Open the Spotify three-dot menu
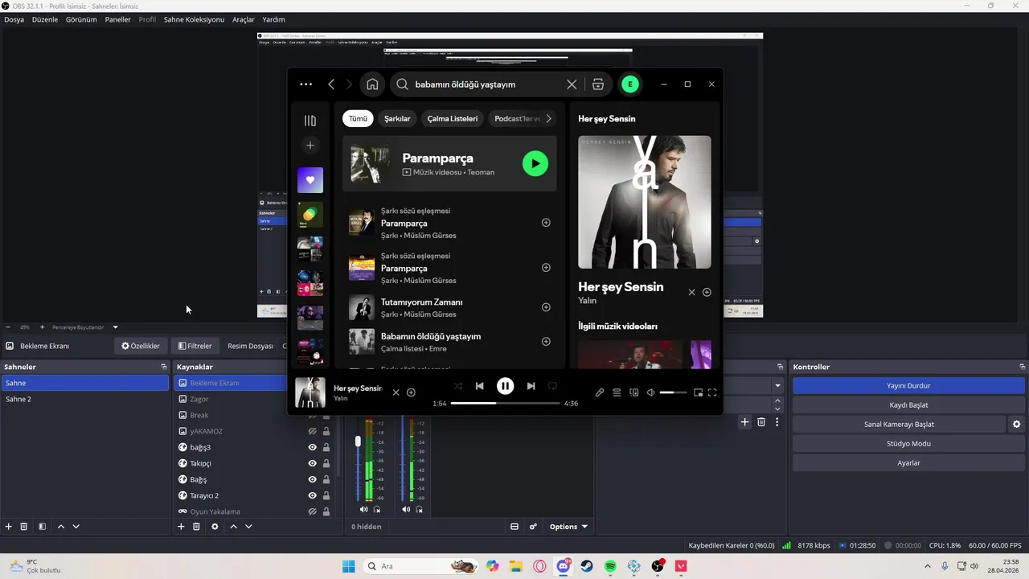The image size is (1029, 579). tap(305, 84)
